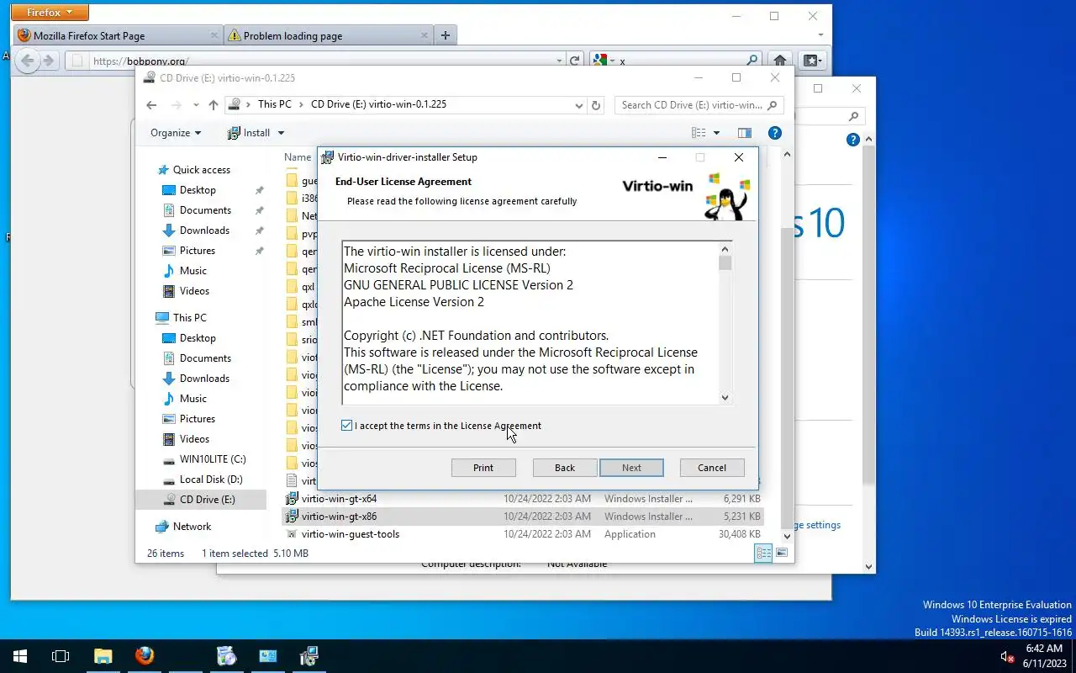
Task: Focus the Firefox URL address field
Action: 315,61
